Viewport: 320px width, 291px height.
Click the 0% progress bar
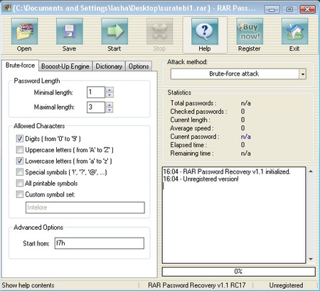(x=239, y=271)
